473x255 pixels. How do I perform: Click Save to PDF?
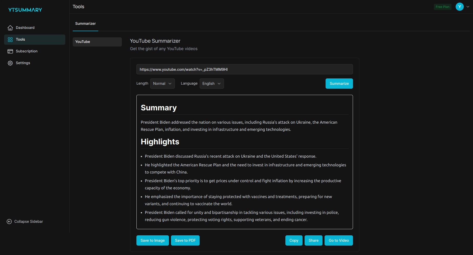click(185, 240)
